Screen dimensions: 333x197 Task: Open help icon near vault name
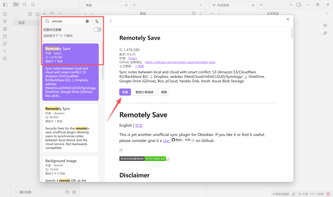pyautogui.click(x=67, y=192)
